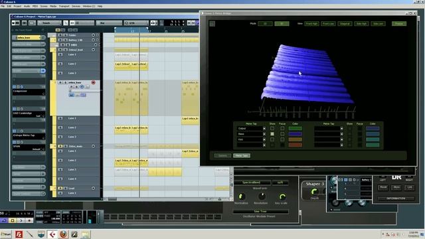Open FileZilla from the taskbar
425x239 pixels.
[x=19, y=234]
